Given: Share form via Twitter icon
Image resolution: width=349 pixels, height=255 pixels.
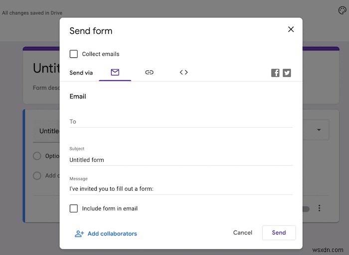Looking at the screenshot, I should click(x=287, y=73).
